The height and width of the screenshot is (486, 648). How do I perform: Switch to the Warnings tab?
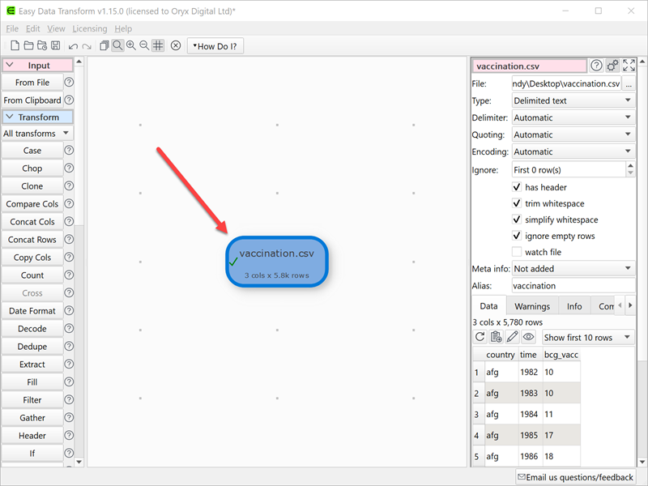pos(532,305)
